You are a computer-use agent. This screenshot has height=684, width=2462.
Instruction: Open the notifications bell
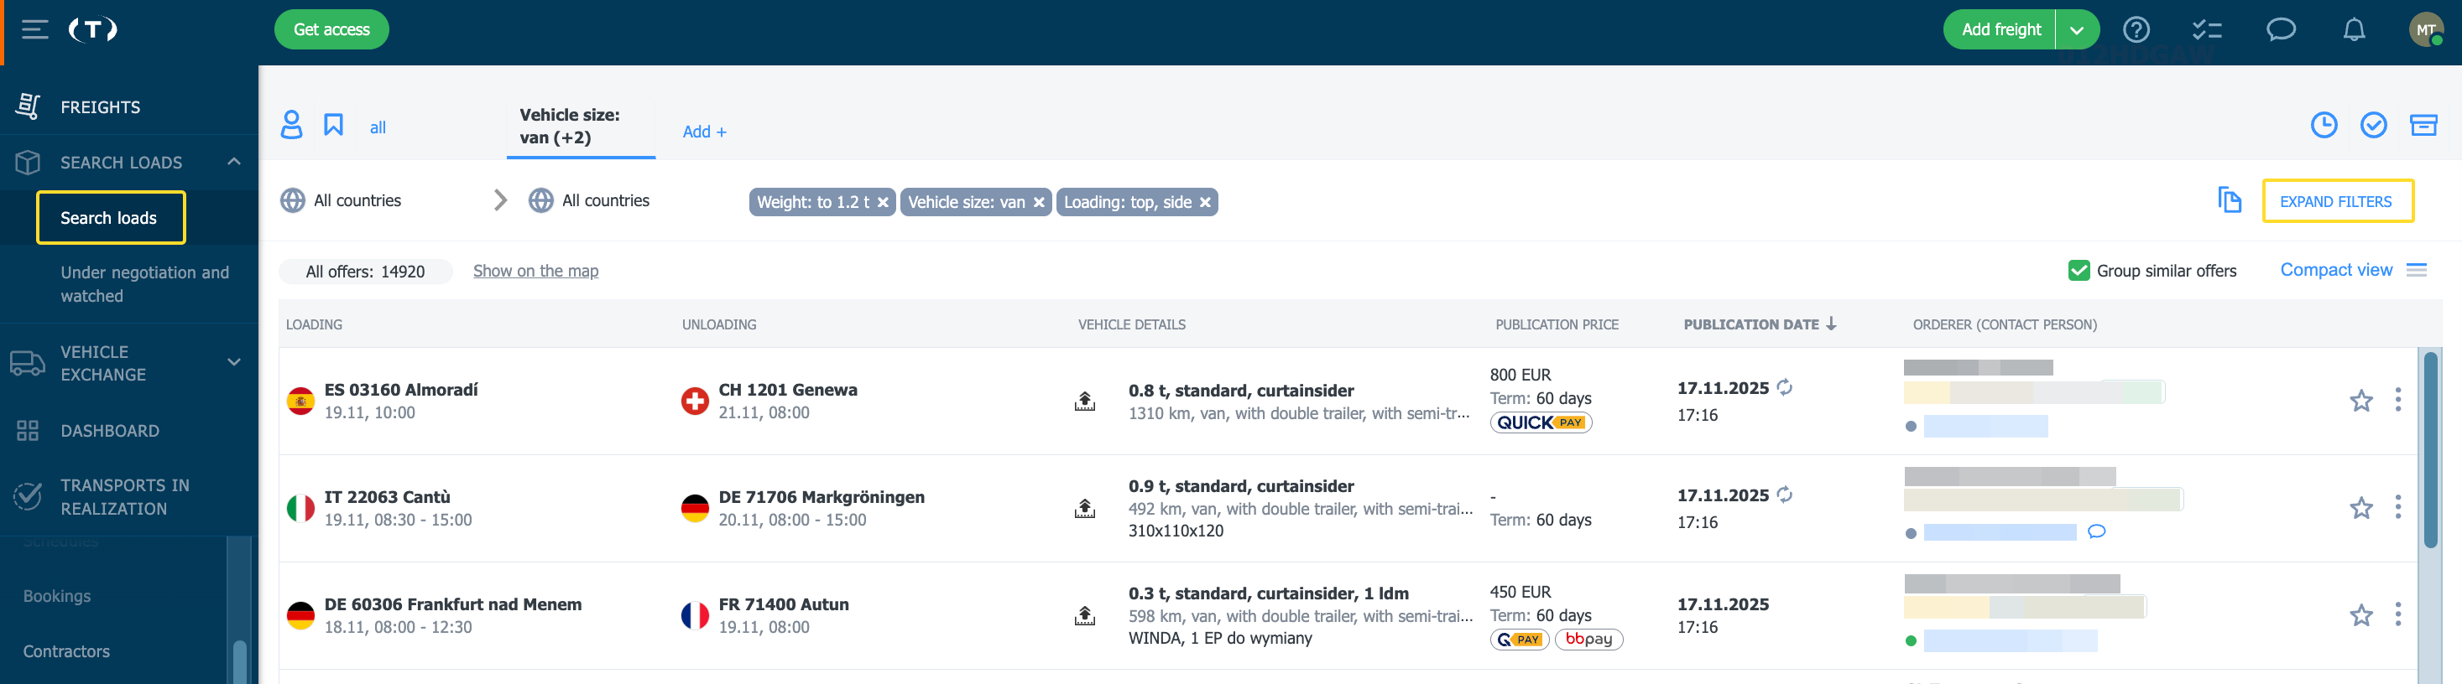pyautogui.click(x=2353, y=30)
